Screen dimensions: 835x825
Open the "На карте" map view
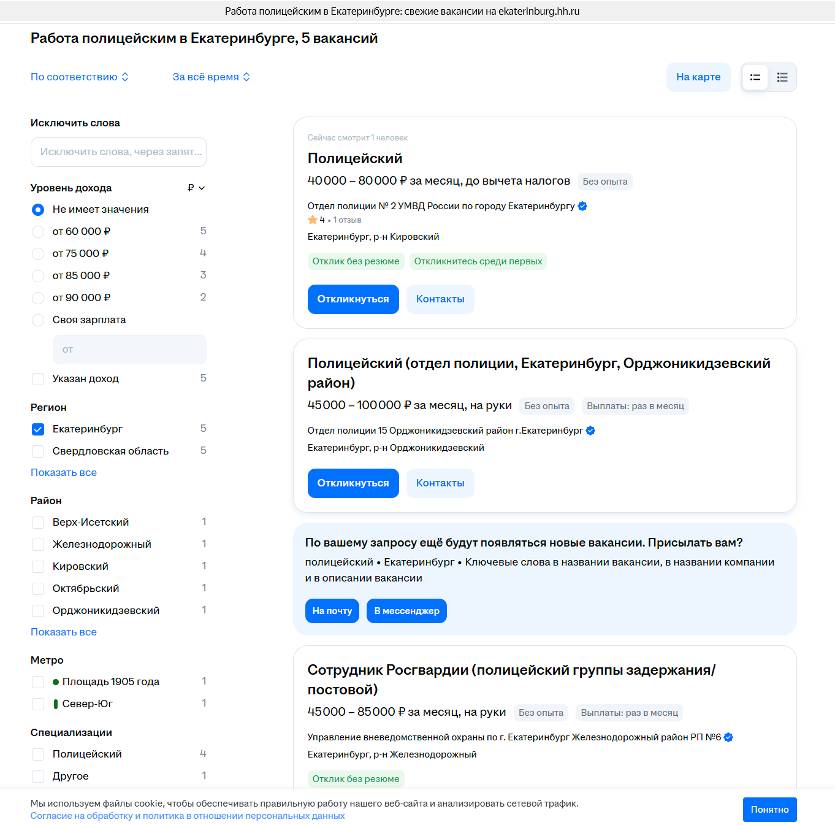point(698,77)
